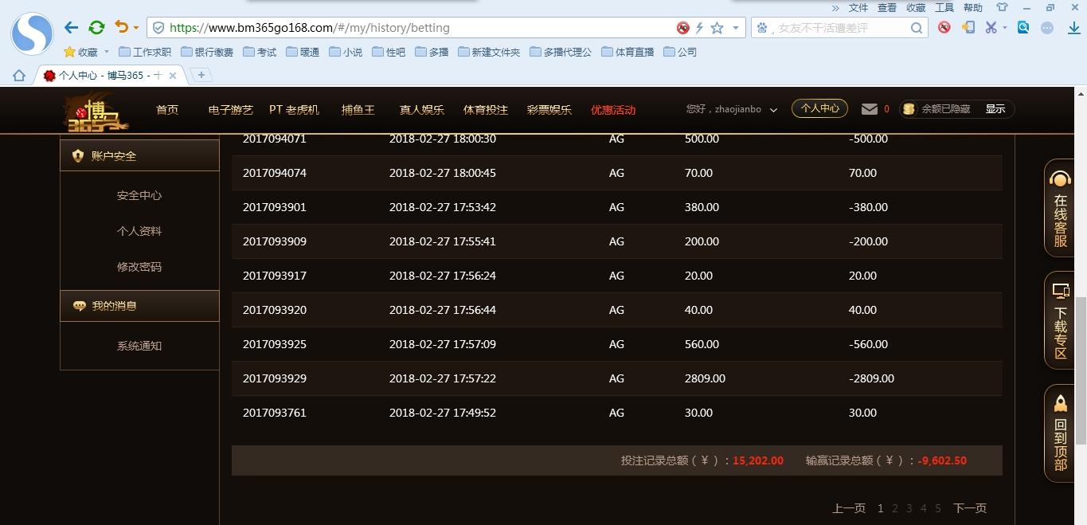Click the send-to-phone toolbar icon
The width and height of the screenshot is (1087, 525).
(968, 27)
